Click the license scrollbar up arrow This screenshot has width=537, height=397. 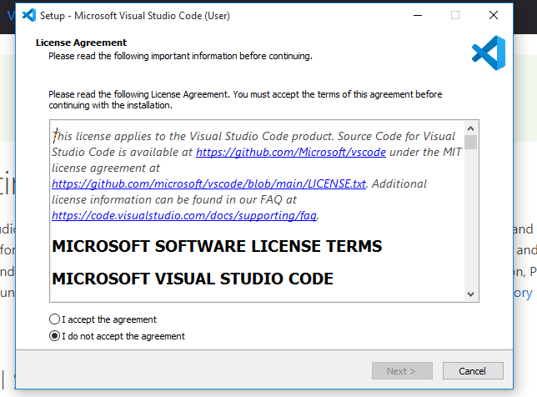pos(470,128)
